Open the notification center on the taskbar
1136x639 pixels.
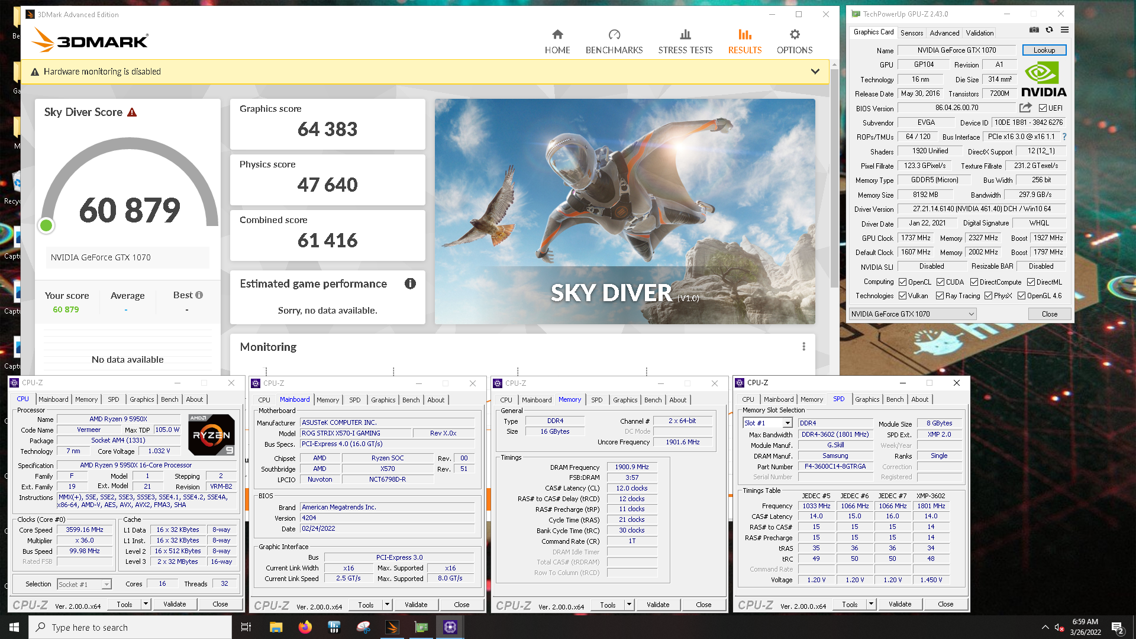pyautogui.click(x=1117, y=627)
